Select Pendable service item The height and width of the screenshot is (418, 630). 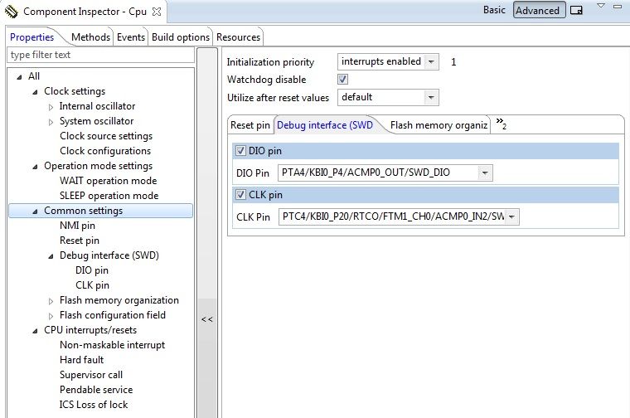click(96, 389)
